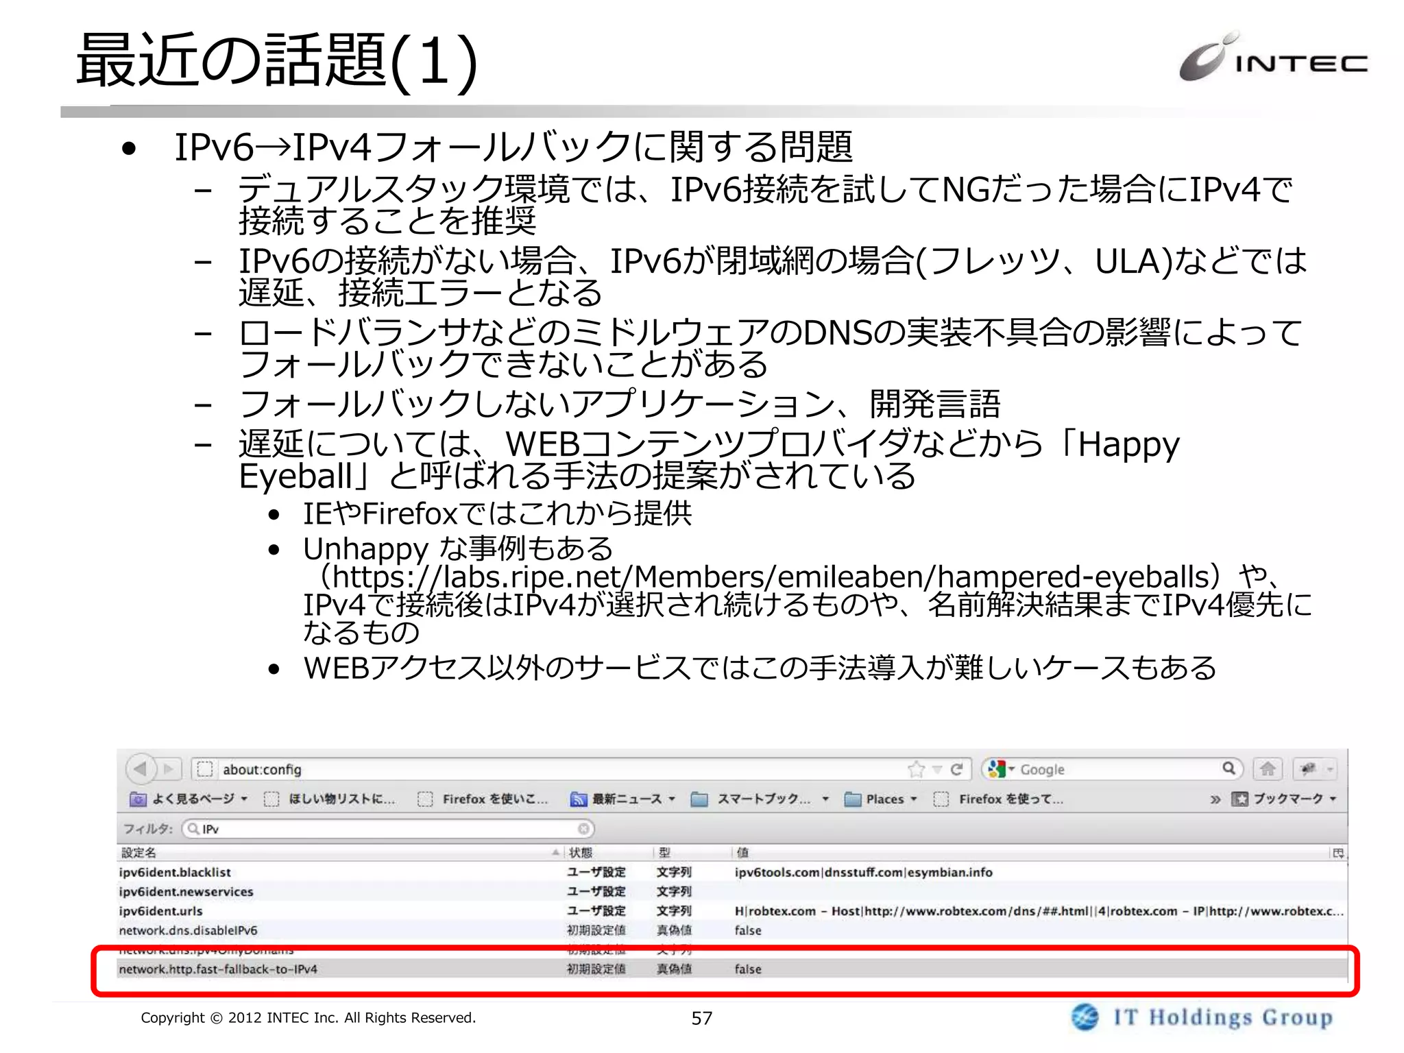Clear the filter with the x icon
This screenshot has height=1053, width=1404.
(583, 830)
